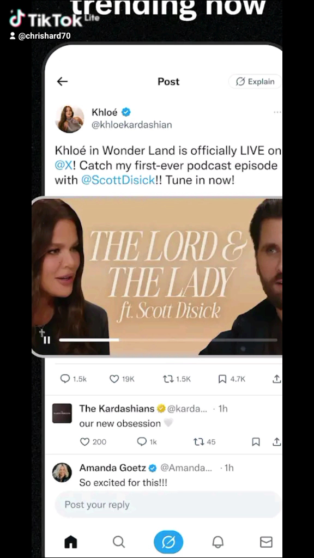Open the @ScottDisick mention link
The height and width of the screenshot is (558, 314).
(x=118, y=180)
